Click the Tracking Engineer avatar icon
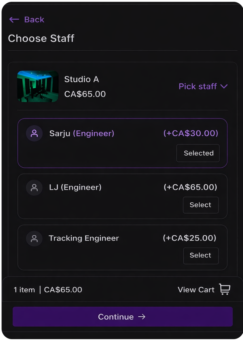This screenshot has height=340, width=243. (34, 238)
